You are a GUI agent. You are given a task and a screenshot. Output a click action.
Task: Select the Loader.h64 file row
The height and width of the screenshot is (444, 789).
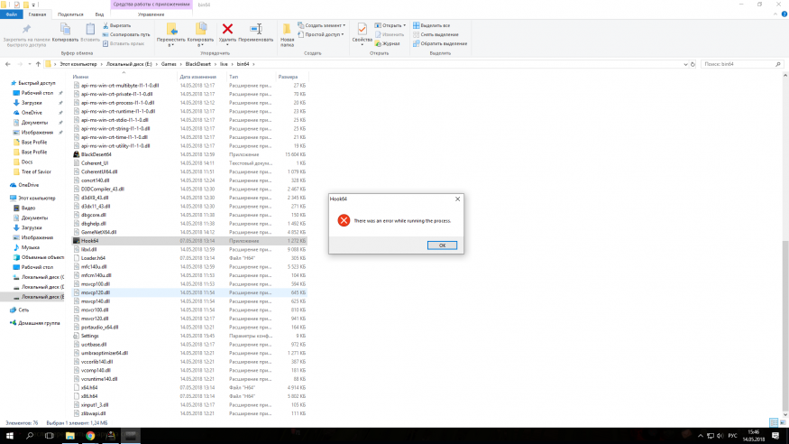[x=189, y=258]
